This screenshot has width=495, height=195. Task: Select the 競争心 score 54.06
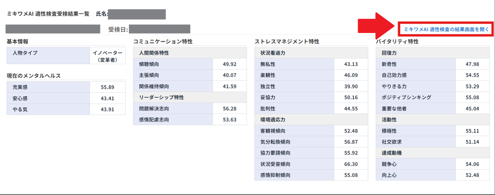(x=472, y=164)
